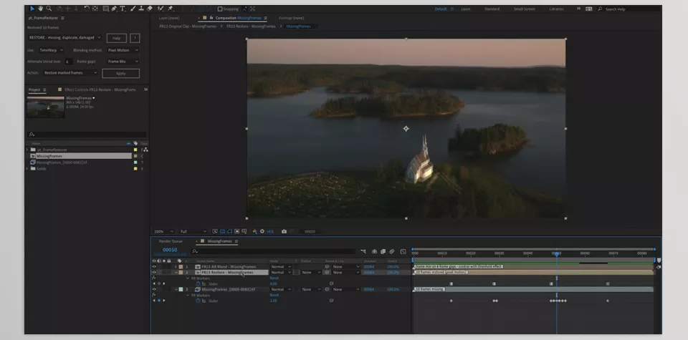Viewport: 688px width, 340px height.
Task: Click the motion blur icon in timeline
Action: click(392, 251)
